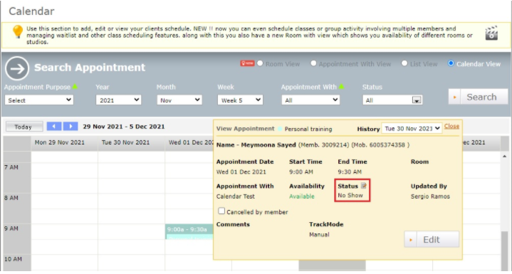512x274 pixels.
Task: Click the red 'new' badge icon
Action: tap(247, 63)
